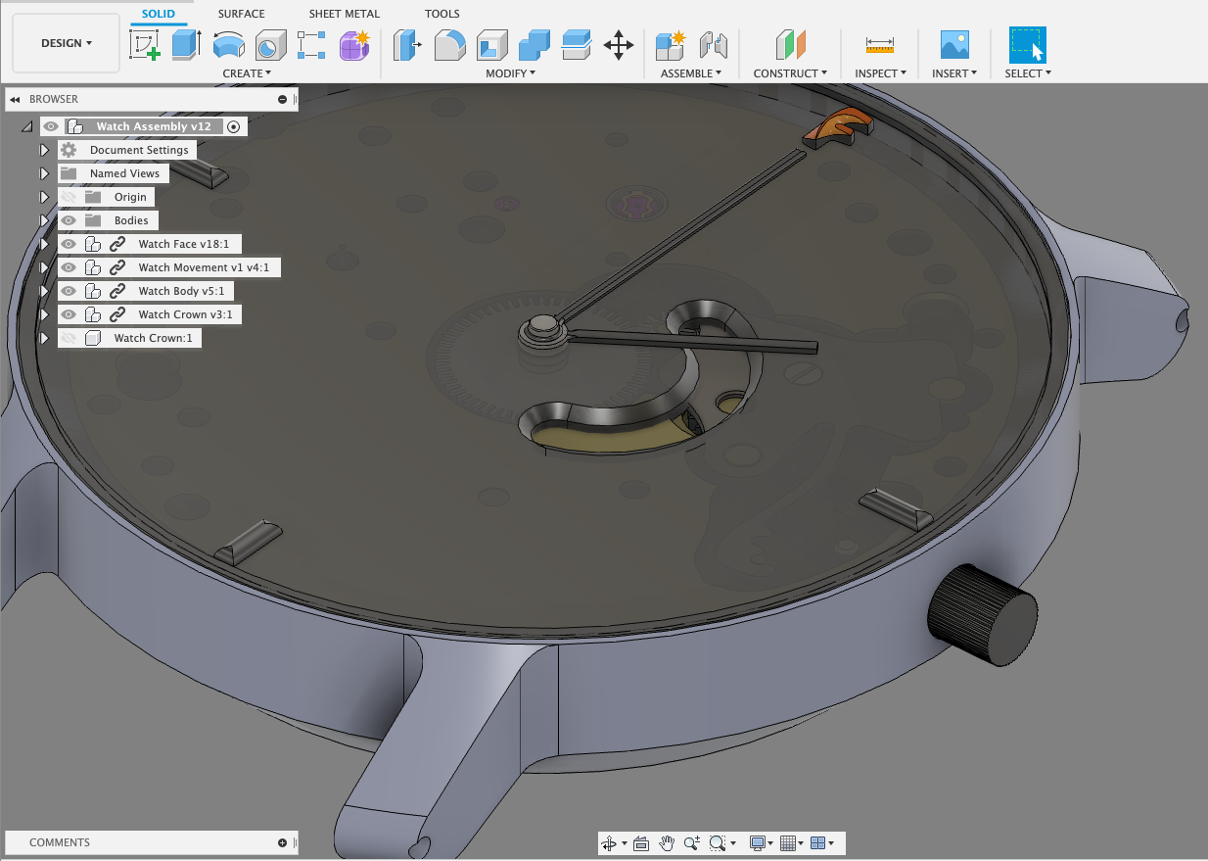Expand the Named Views folder
This screenshot has height=861, width=1208.
(44, 173)
